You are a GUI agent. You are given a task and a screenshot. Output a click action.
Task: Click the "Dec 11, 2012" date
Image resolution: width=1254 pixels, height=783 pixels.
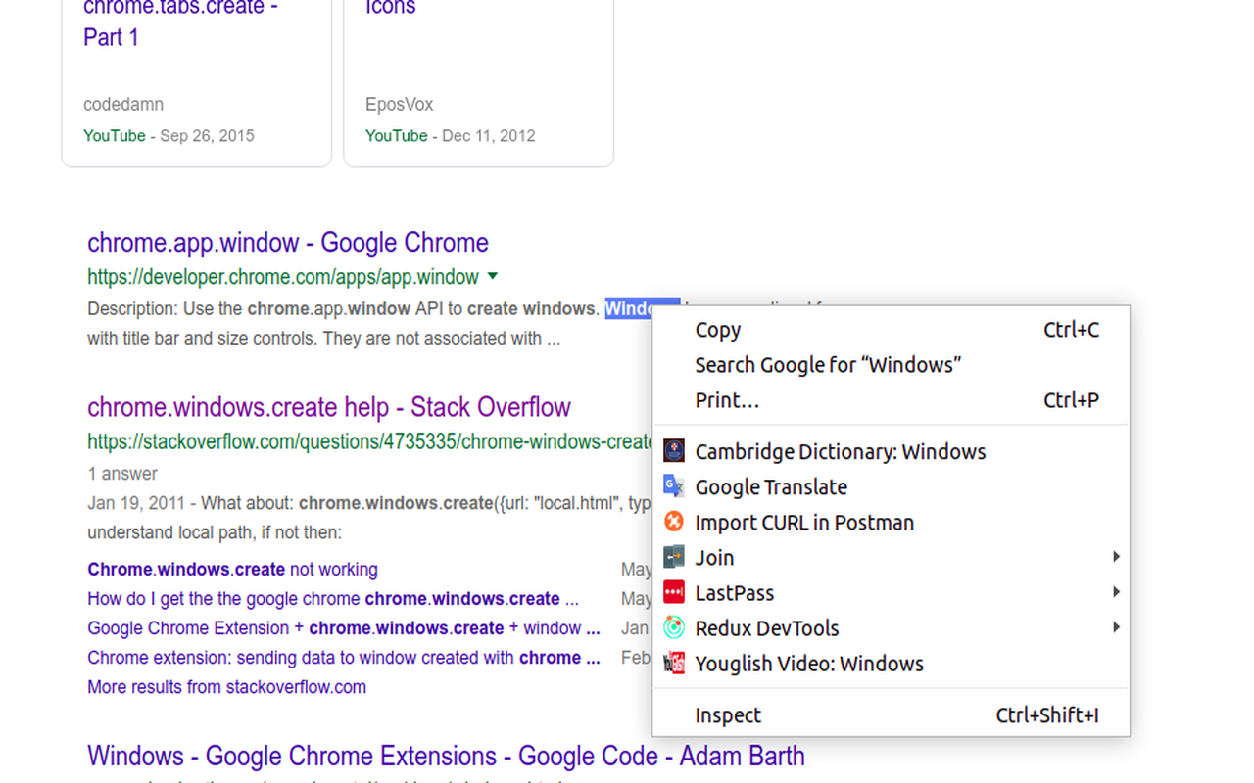click(489, 136)
